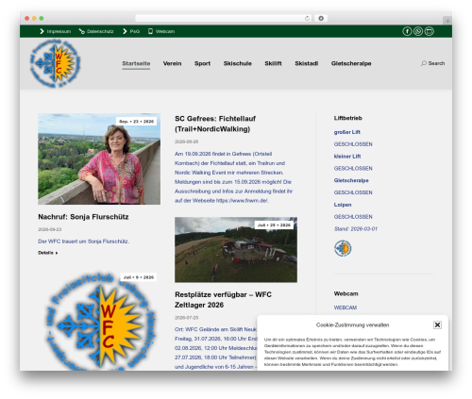Open the WEBCAM link in the sidebar

click(x=346, y=308)
